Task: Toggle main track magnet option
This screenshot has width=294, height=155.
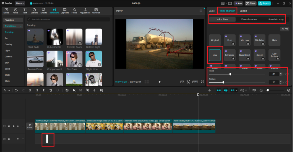Action: (x=219, y=90)
